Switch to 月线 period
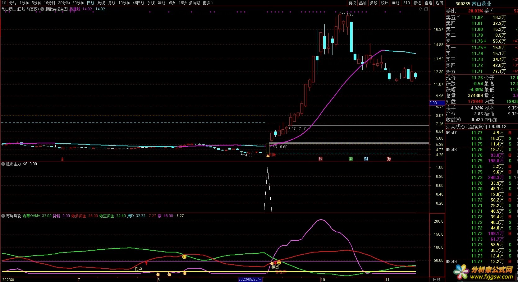 pos(112,3)
